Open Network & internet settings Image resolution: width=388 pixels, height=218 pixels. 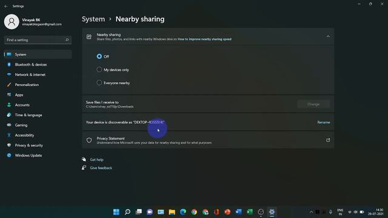click(38, 74)
